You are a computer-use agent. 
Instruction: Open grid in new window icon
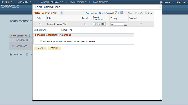coord(116,13)
